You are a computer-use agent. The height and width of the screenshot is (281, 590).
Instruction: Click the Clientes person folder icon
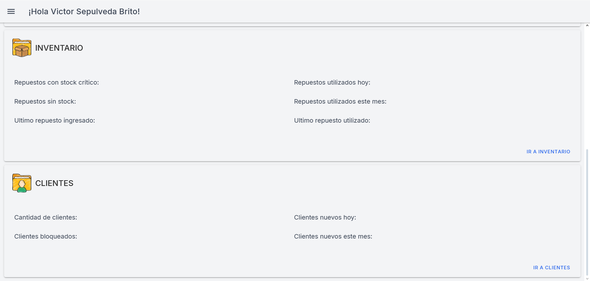pos(22,183)
